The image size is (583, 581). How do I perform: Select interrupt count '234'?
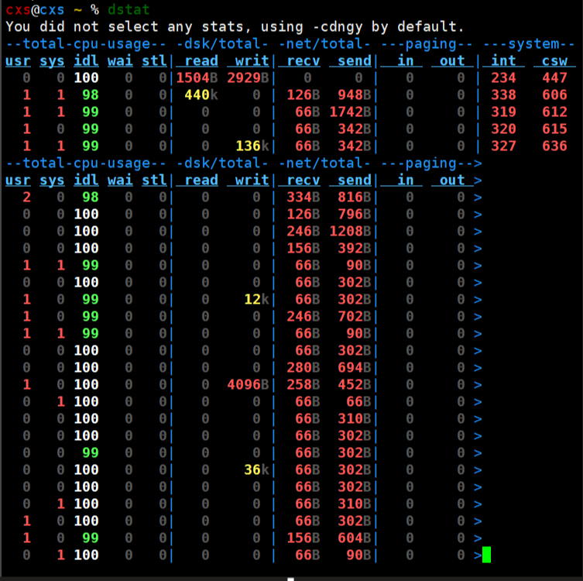(x=503, y=77)
